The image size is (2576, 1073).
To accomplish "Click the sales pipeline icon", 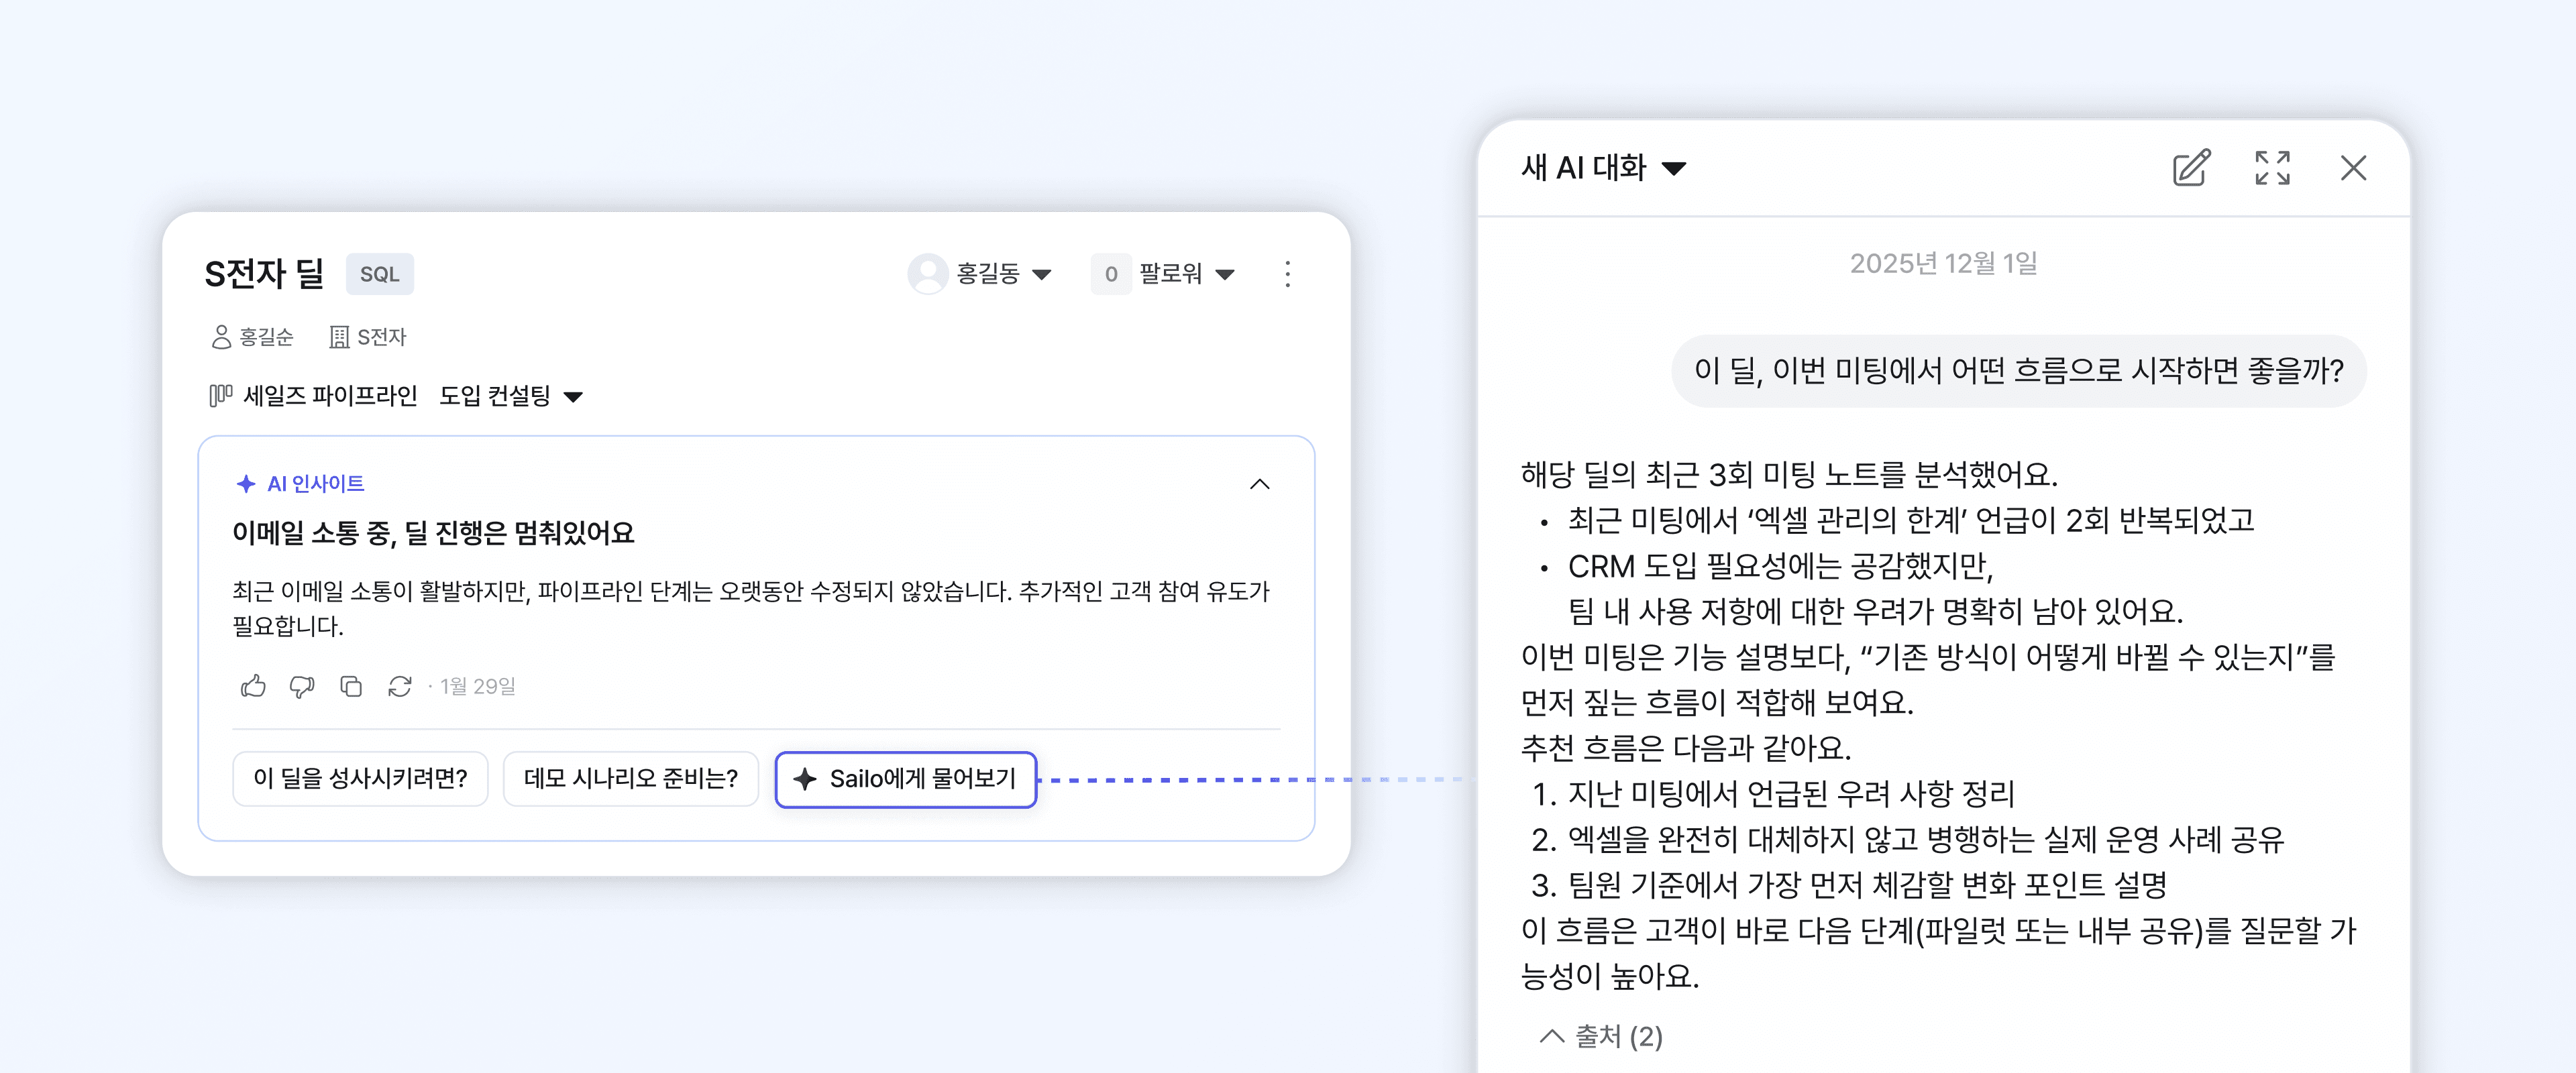I will click(x=220, y=396).
